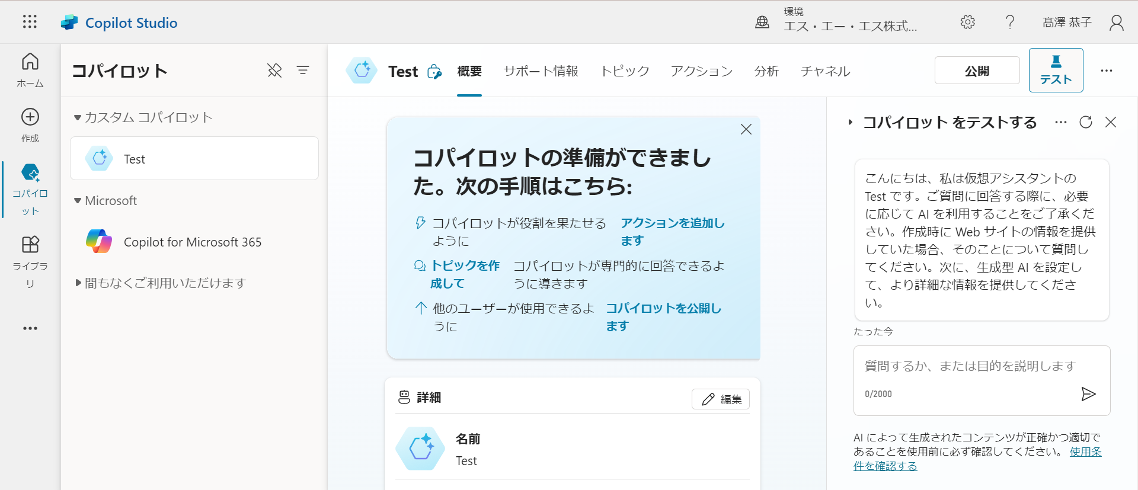Click the 名前 field label
The image size is (1138, 490).
click(468, 439)
